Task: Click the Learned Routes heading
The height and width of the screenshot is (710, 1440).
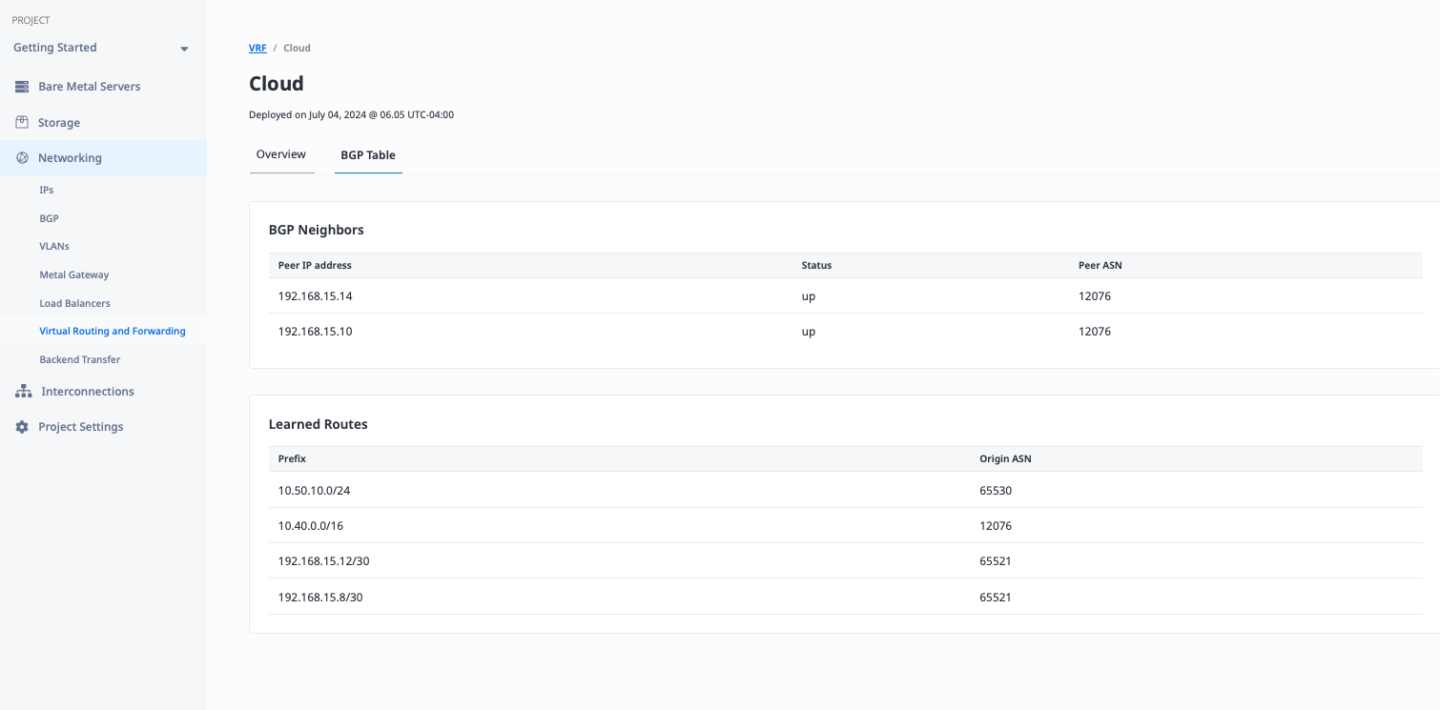Action: click(319, 424)
